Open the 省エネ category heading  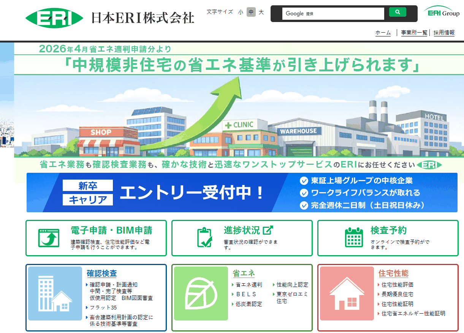(244, 273)
